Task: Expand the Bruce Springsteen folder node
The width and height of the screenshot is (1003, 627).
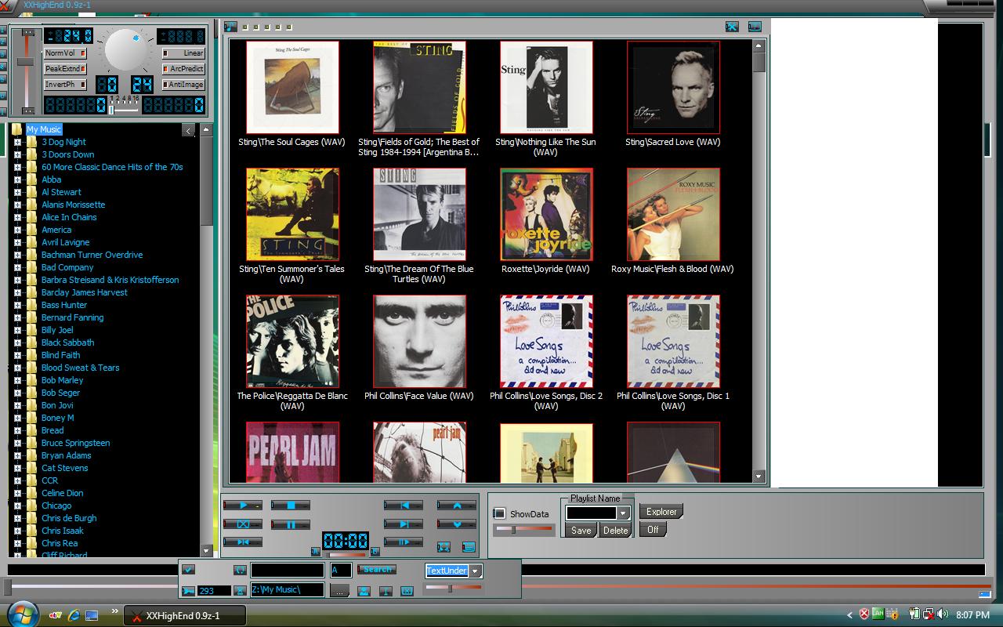Action: [17, 443]
